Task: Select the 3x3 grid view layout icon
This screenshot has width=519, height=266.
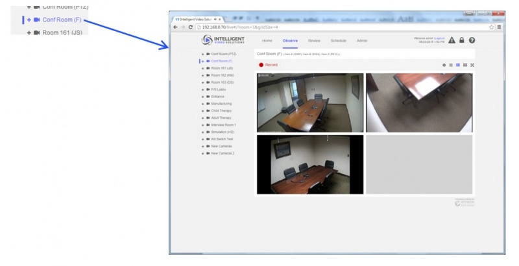Action: pyautogui.click(x=465, y=65)
